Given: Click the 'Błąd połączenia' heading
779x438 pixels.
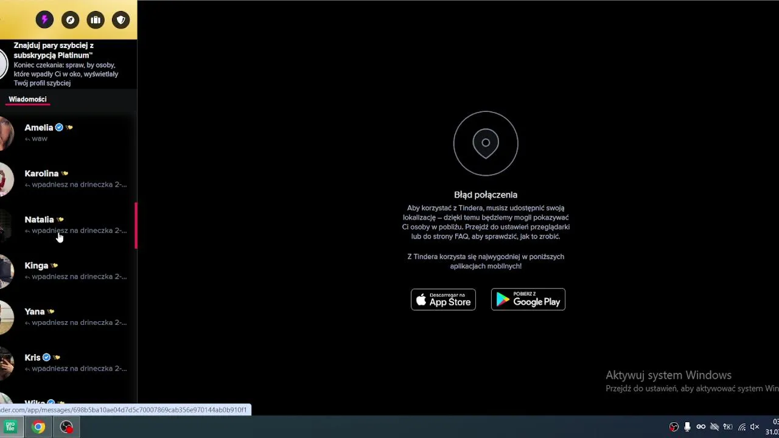Looking at the screenshot, I should (486, 195).
